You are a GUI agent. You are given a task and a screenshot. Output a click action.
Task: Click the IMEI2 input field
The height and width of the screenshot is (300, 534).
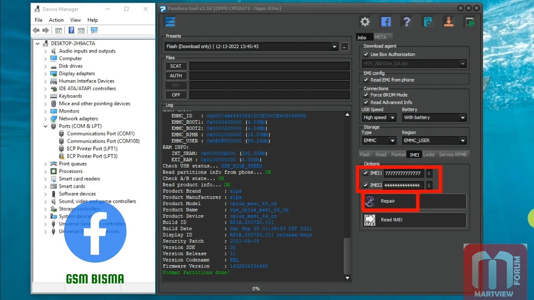click(x=404, y=185)
